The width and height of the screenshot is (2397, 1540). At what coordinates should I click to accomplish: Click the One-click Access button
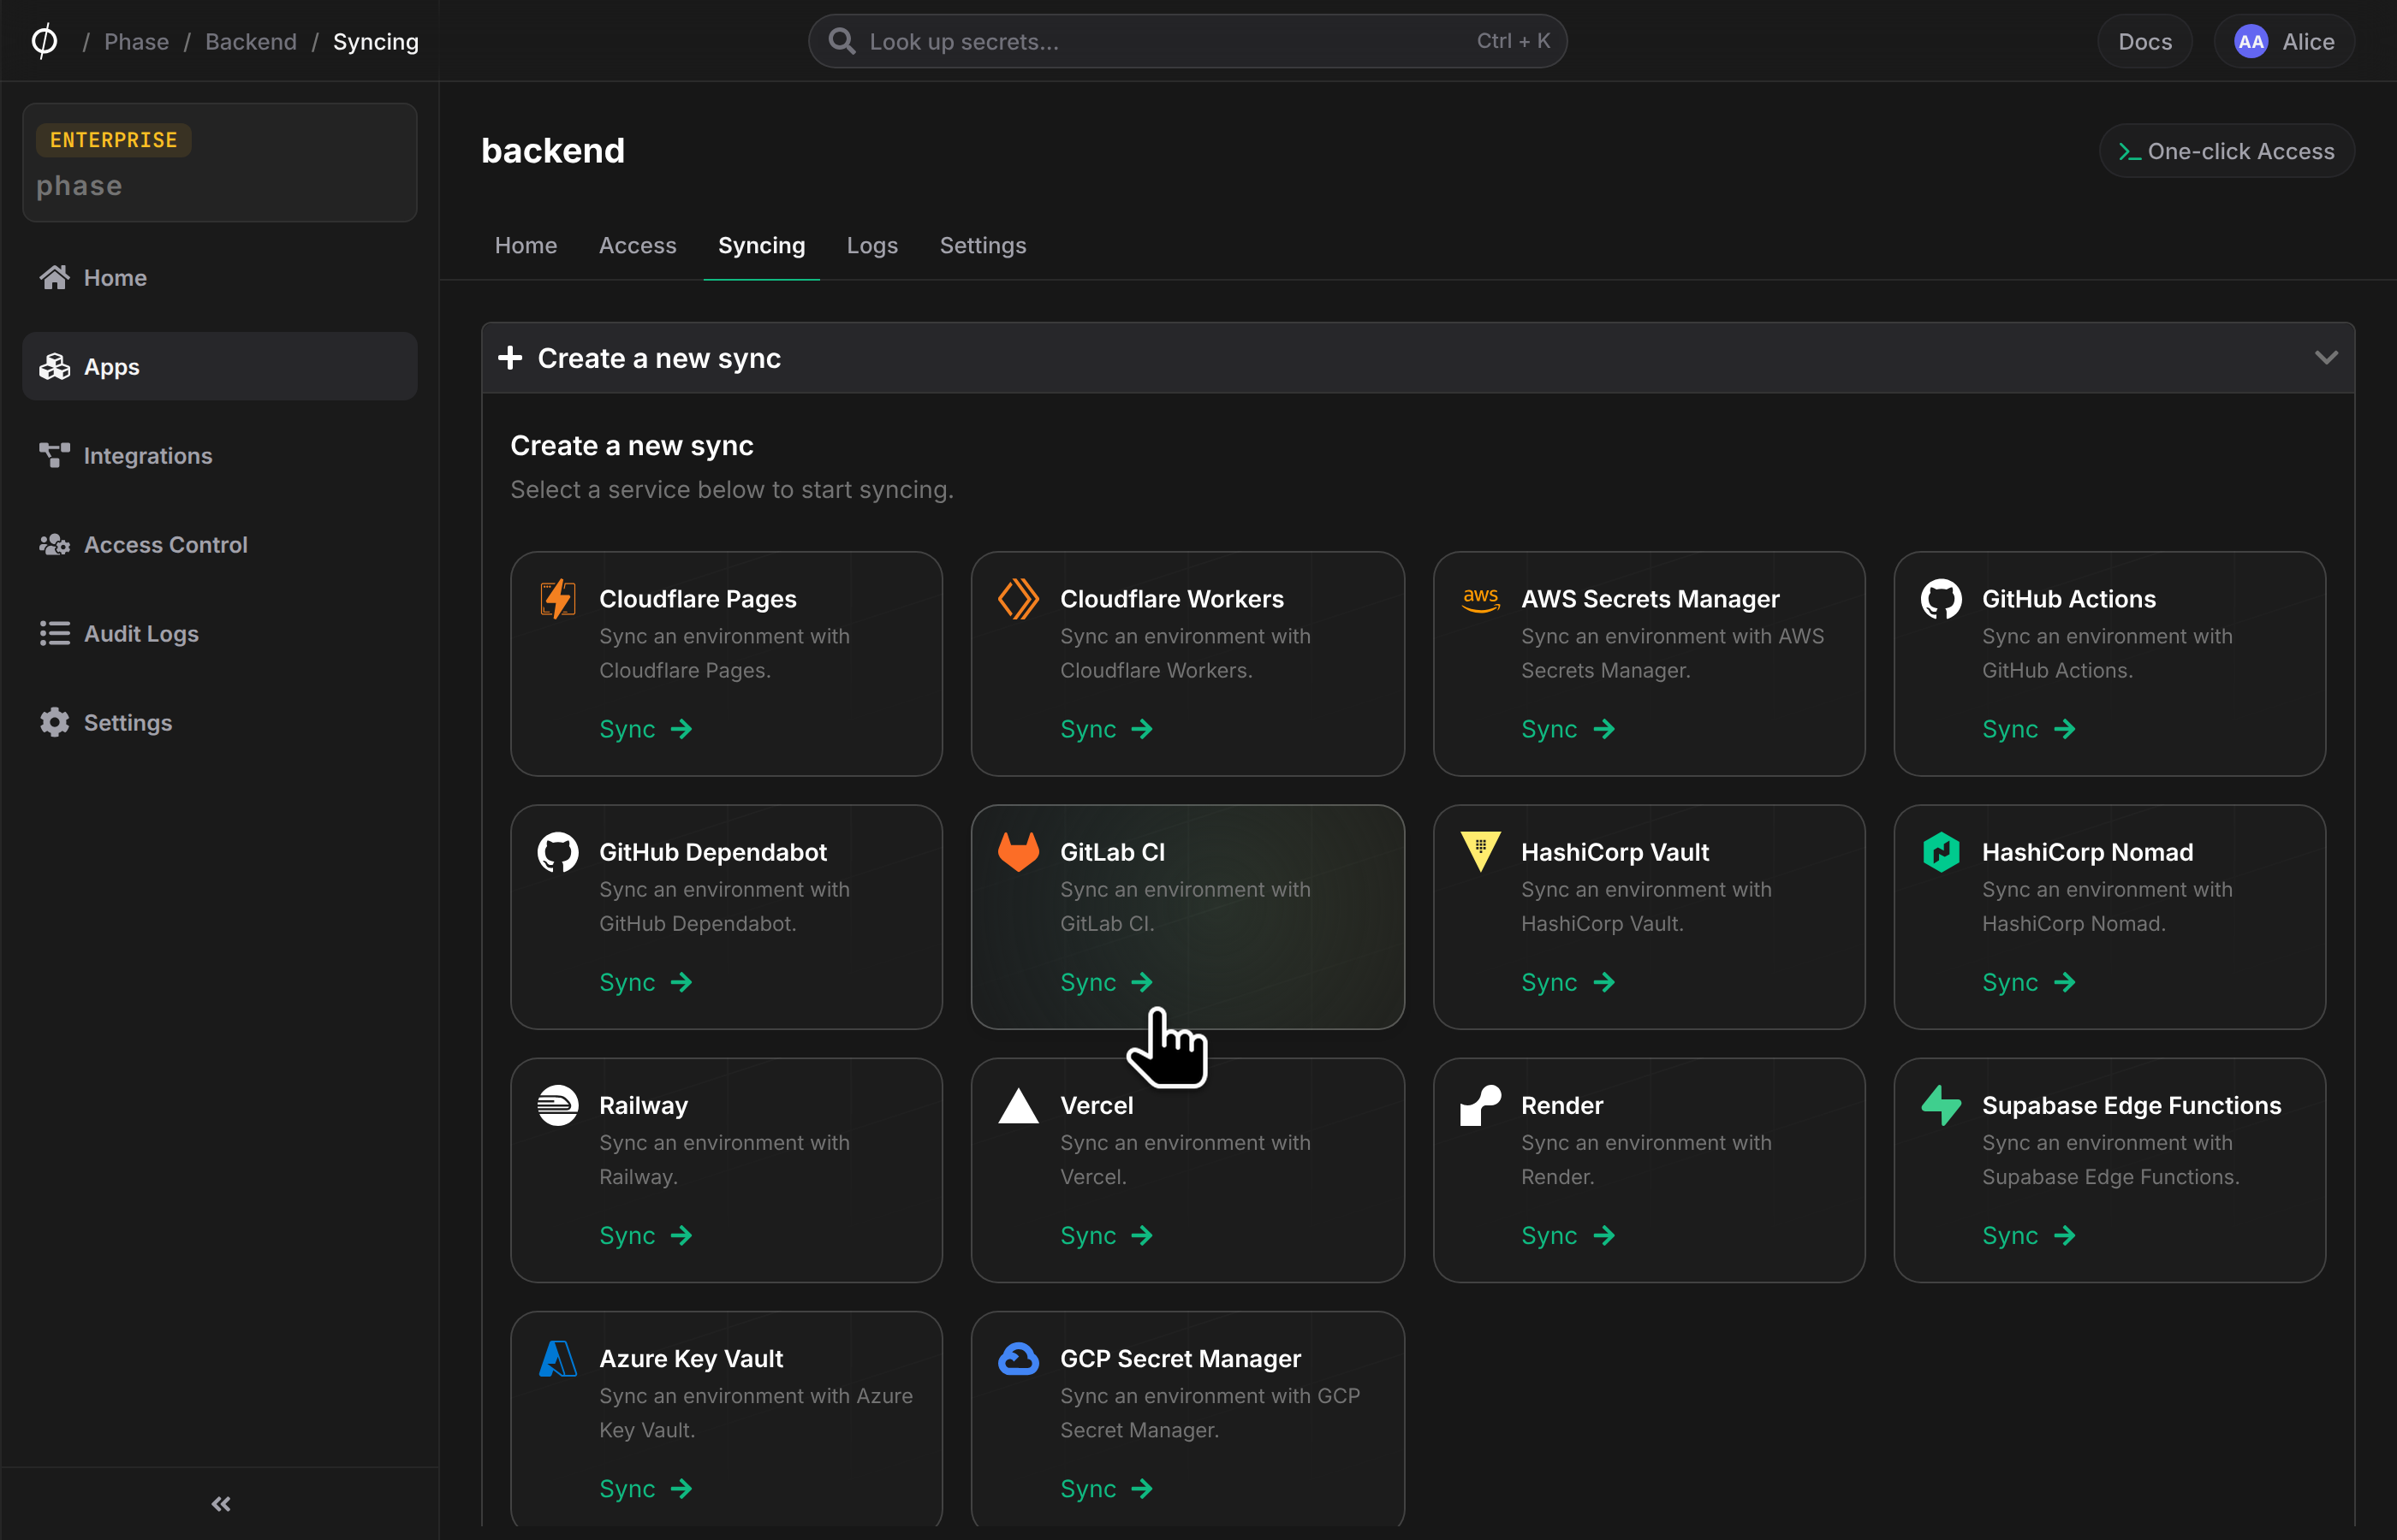pyautogui.click(x=2226, y=151)
